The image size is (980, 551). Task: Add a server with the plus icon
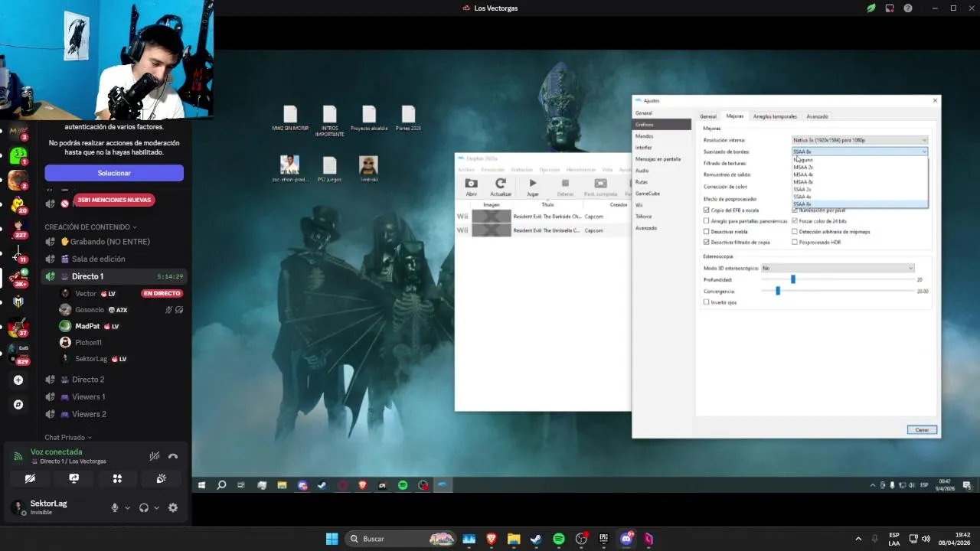18,380
